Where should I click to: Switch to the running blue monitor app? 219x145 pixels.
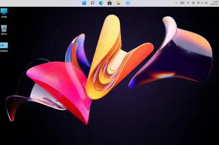(x=128, y=3)
